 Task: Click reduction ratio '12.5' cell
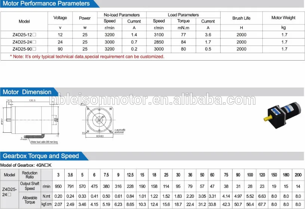[130, 175]
